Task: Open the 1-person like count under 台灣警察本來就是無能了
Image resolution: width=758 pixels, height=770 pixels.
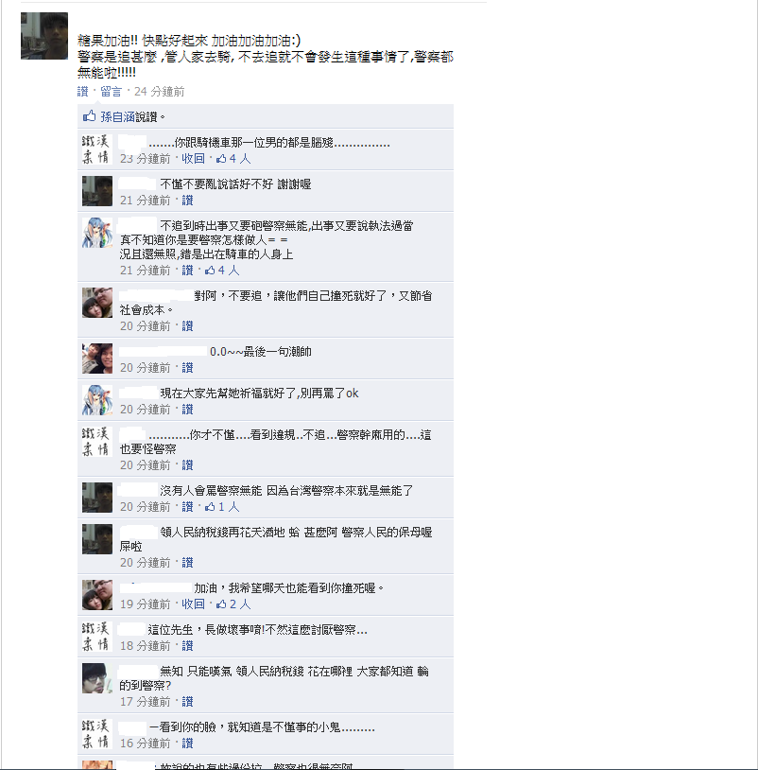Action: 222,507
